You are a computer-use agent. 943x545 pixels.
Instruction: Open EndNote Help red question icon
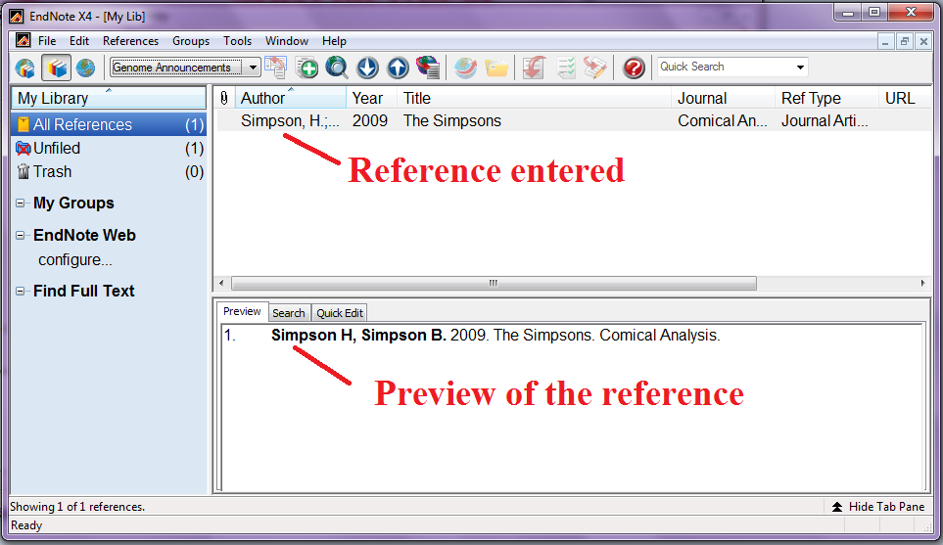[634, 68]
